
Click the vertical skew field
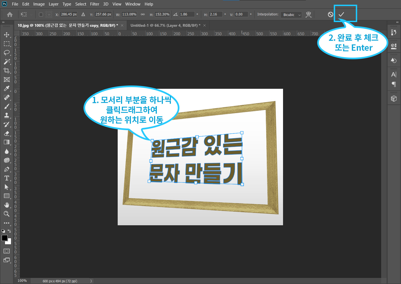[x=241, y=14]
